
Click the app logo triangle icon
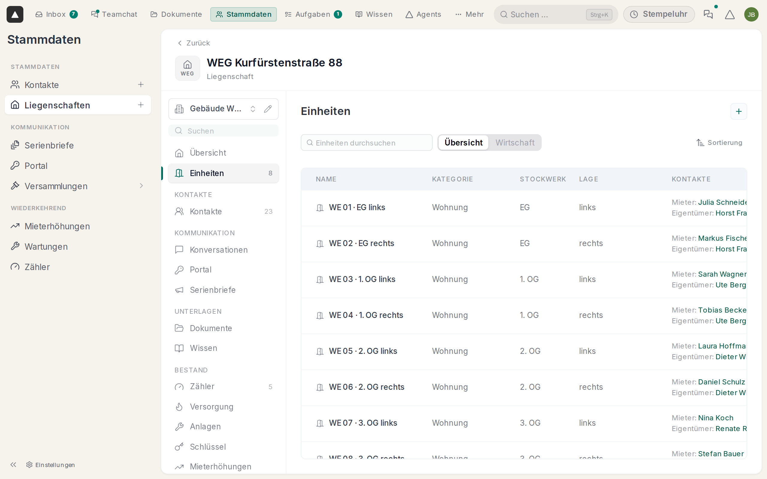pyautogui.click(x=15, y=14)
